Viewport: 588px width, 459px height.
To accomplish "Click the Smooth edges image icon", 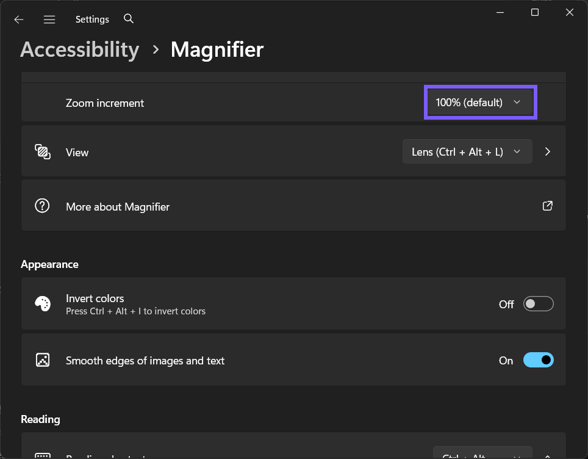I will (x=43, y=360).
